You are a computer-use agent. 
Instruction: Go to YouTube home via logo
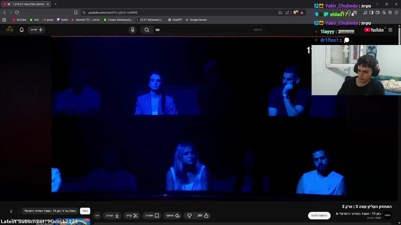click(x=374, y=30)
